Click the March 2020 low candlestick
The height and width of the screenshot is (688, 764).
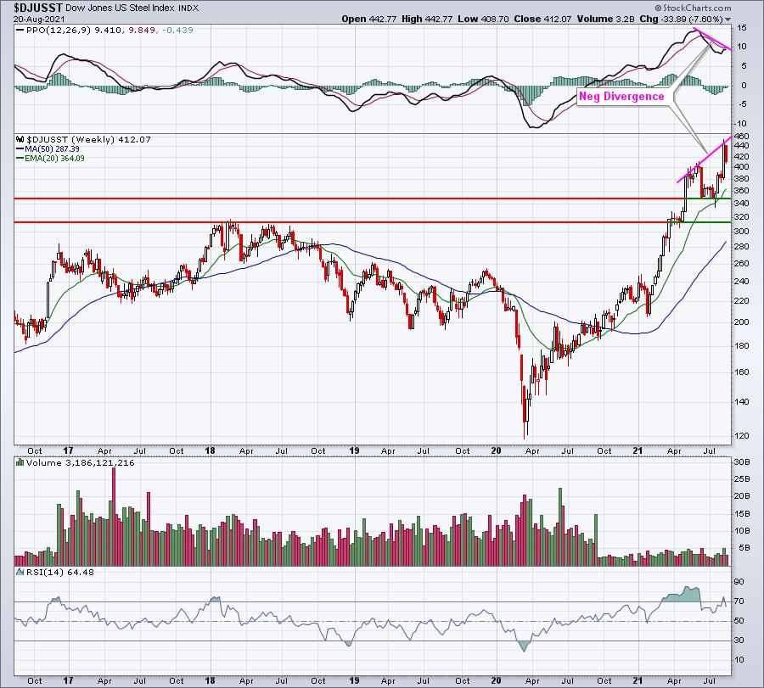pyautogui.click(x=526, y=420)
